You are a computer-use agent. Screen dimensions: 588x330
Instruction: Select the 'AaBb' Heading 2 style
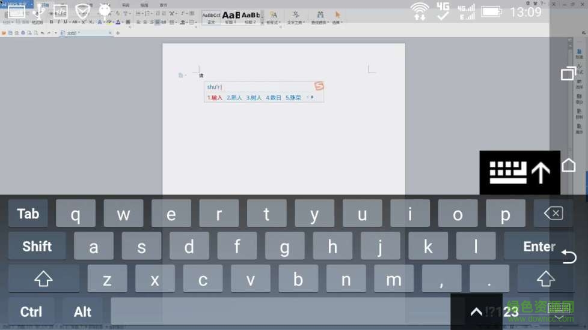[x=251, y=17]
